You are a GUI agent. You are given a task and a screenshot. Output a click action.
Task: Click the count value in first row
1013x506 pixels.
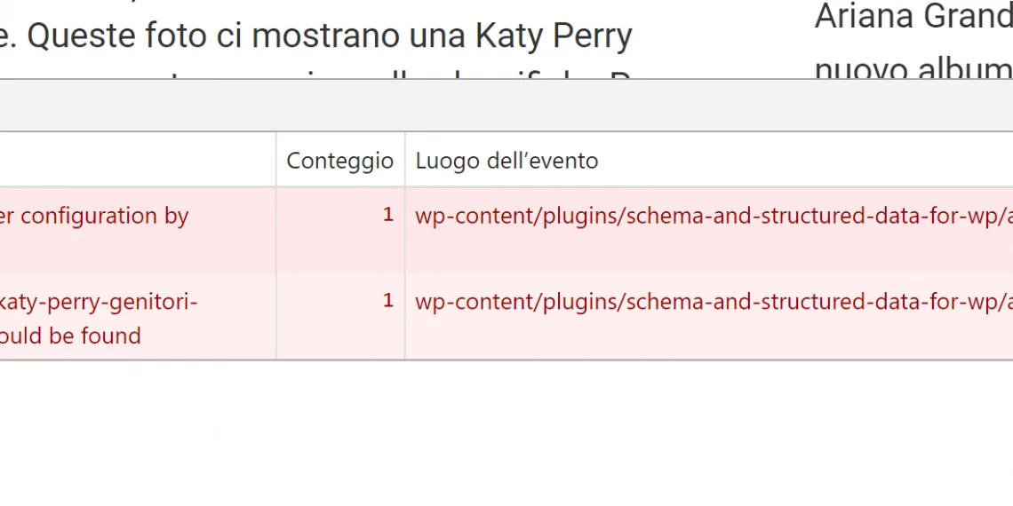click(x=387, y=216)
